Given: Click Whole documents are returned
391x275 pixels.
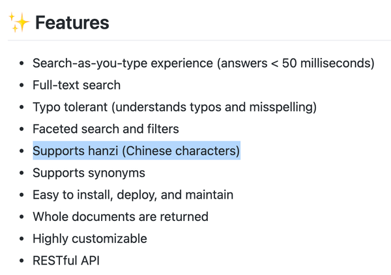Looking at the screenshot, I should (x=121, y=216).
